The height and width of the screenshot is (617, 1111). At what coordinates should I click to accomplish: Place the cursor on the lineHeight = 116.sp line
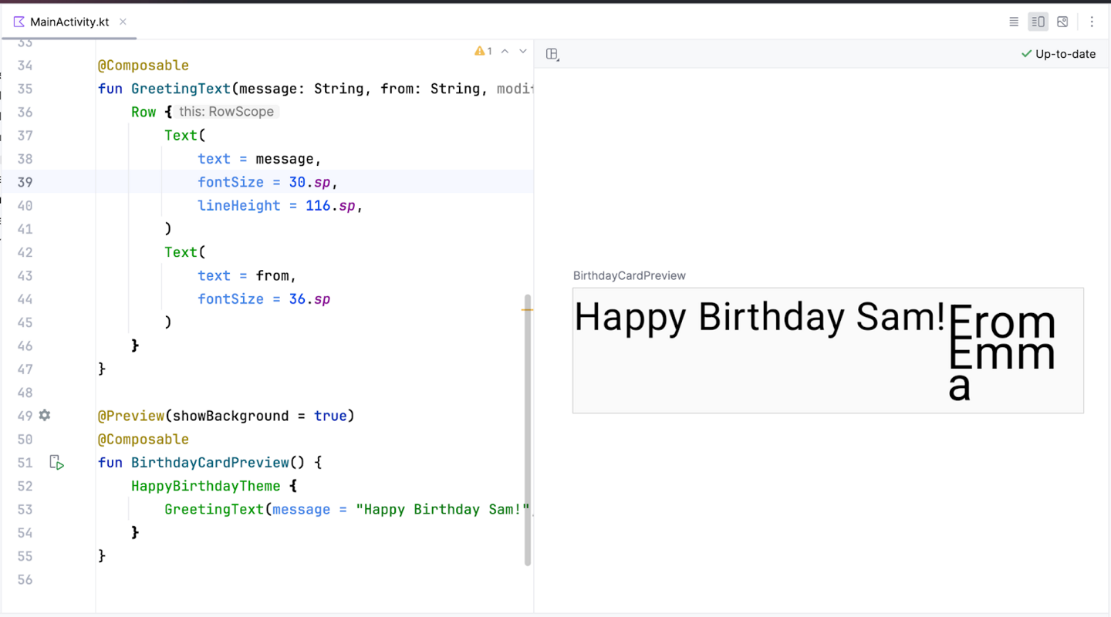point(279,206)
